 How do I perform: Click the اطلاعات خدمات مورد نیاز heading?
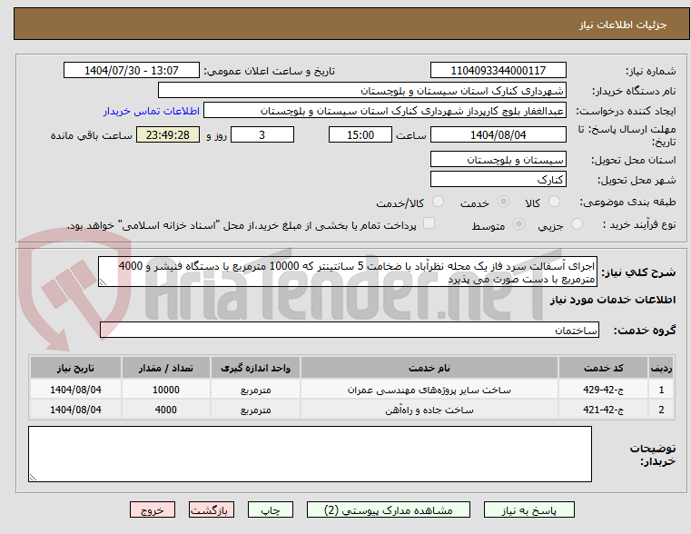(613, 300)
